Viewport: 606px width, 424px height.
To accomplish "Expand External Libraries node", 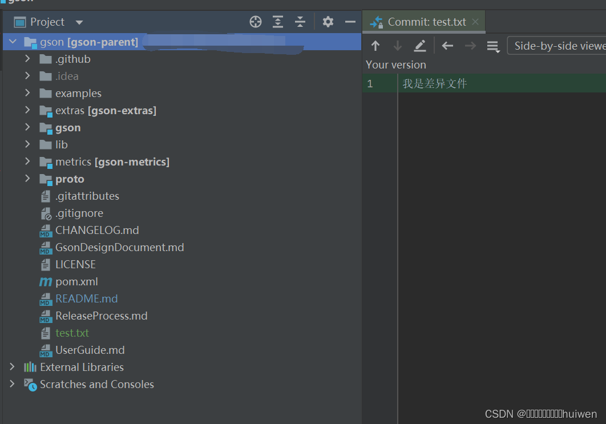I will coord(12,366).
